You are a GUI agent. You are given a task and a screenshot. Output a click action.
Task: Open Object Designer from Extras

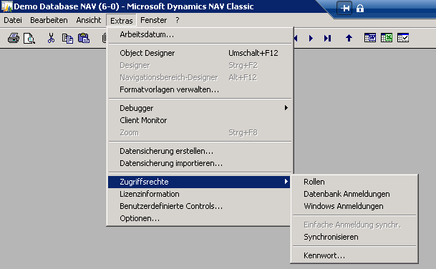tap(199, 53)
